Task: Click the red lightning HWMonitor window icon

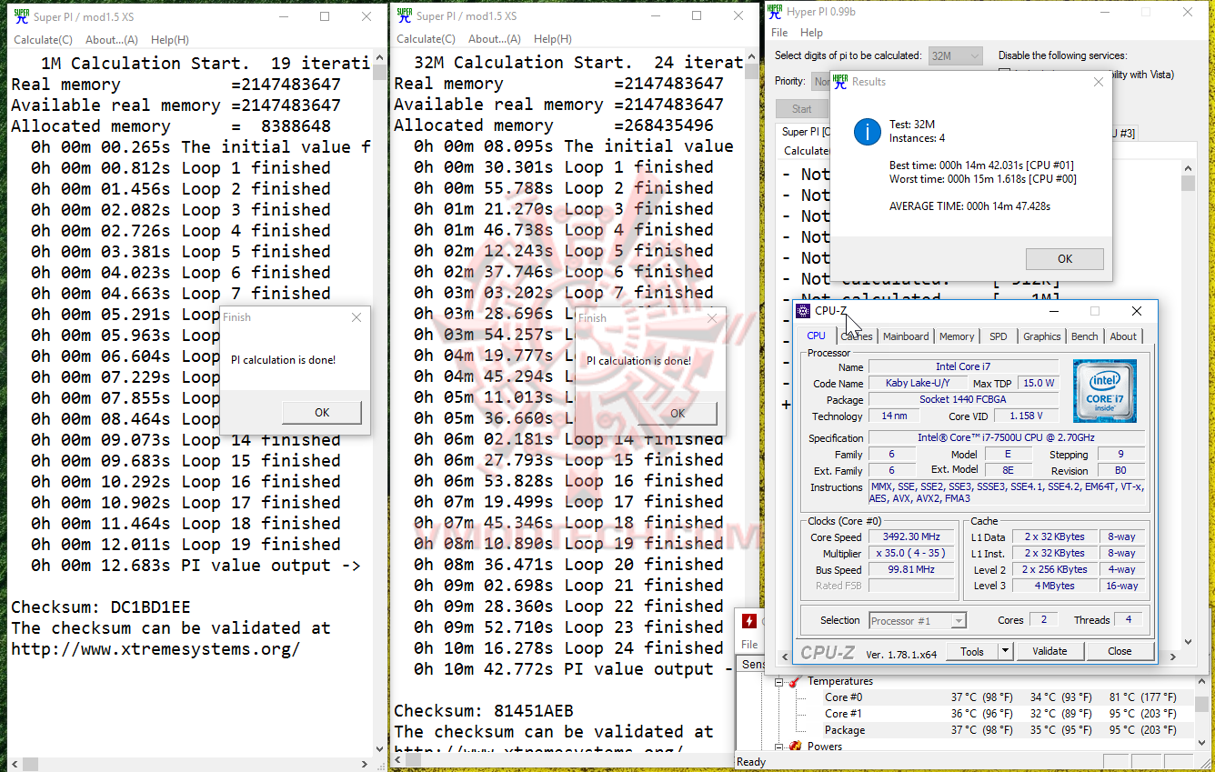Action: (x=749, y=622)
